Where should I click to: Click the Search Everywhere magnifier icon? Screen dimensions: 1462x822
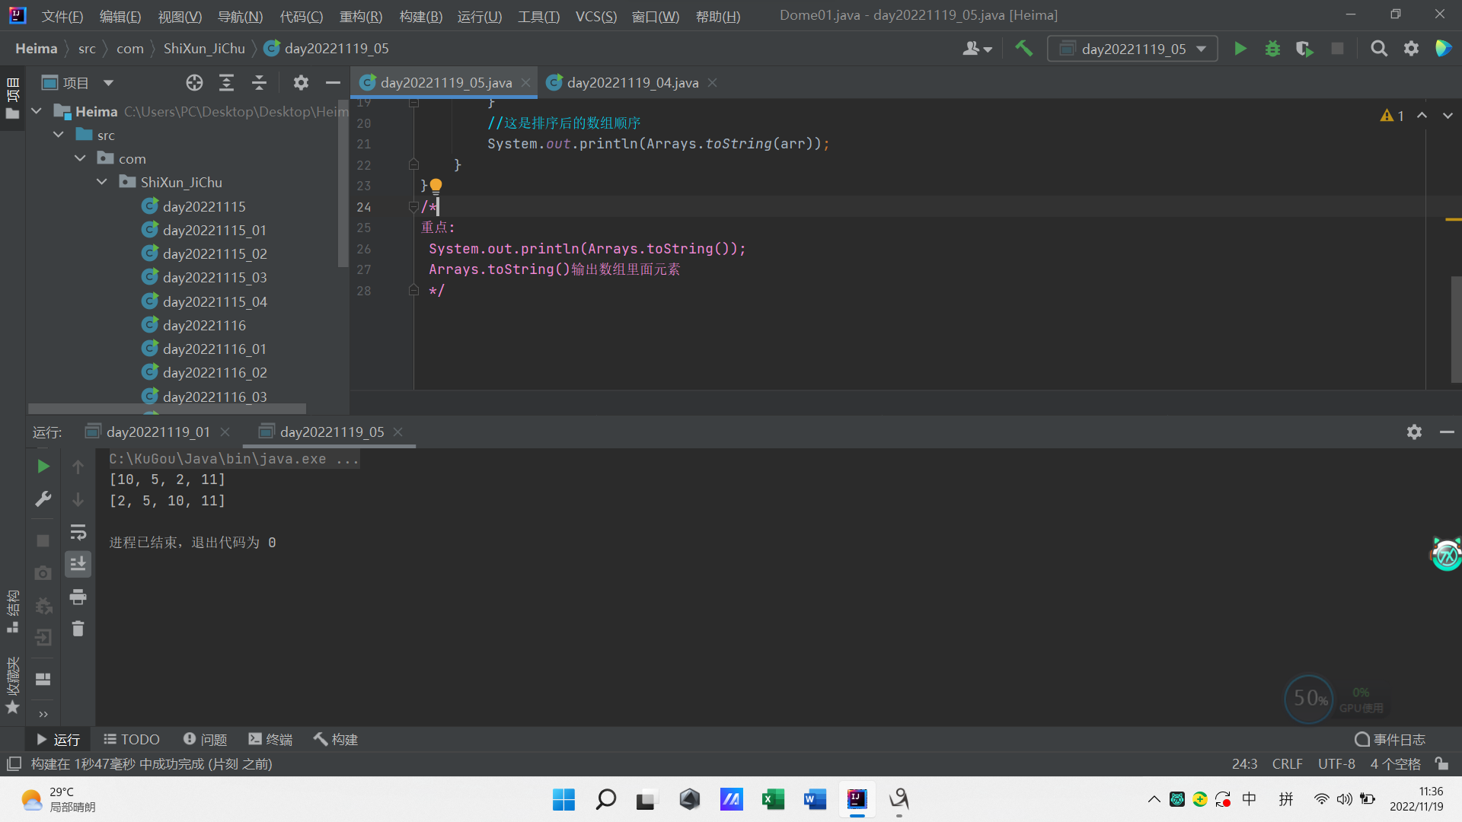[x=1378, y=49]
